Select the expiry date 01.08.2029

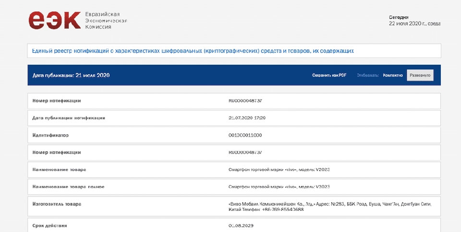coord(241,226)
